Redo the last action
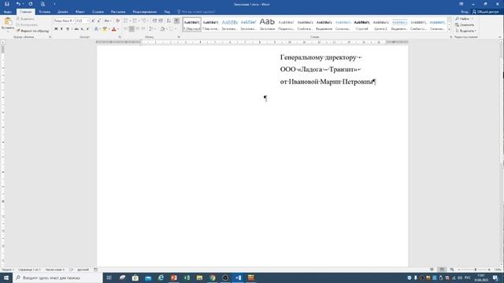The height and width of the screenshot is (283, 504). coord(31,4)
